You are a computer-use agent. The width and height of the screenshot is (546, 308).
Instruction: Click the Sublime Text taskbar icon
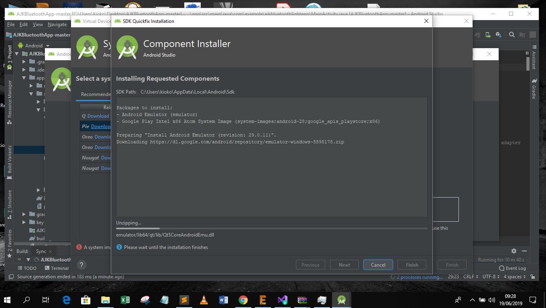tap(184, 300)
